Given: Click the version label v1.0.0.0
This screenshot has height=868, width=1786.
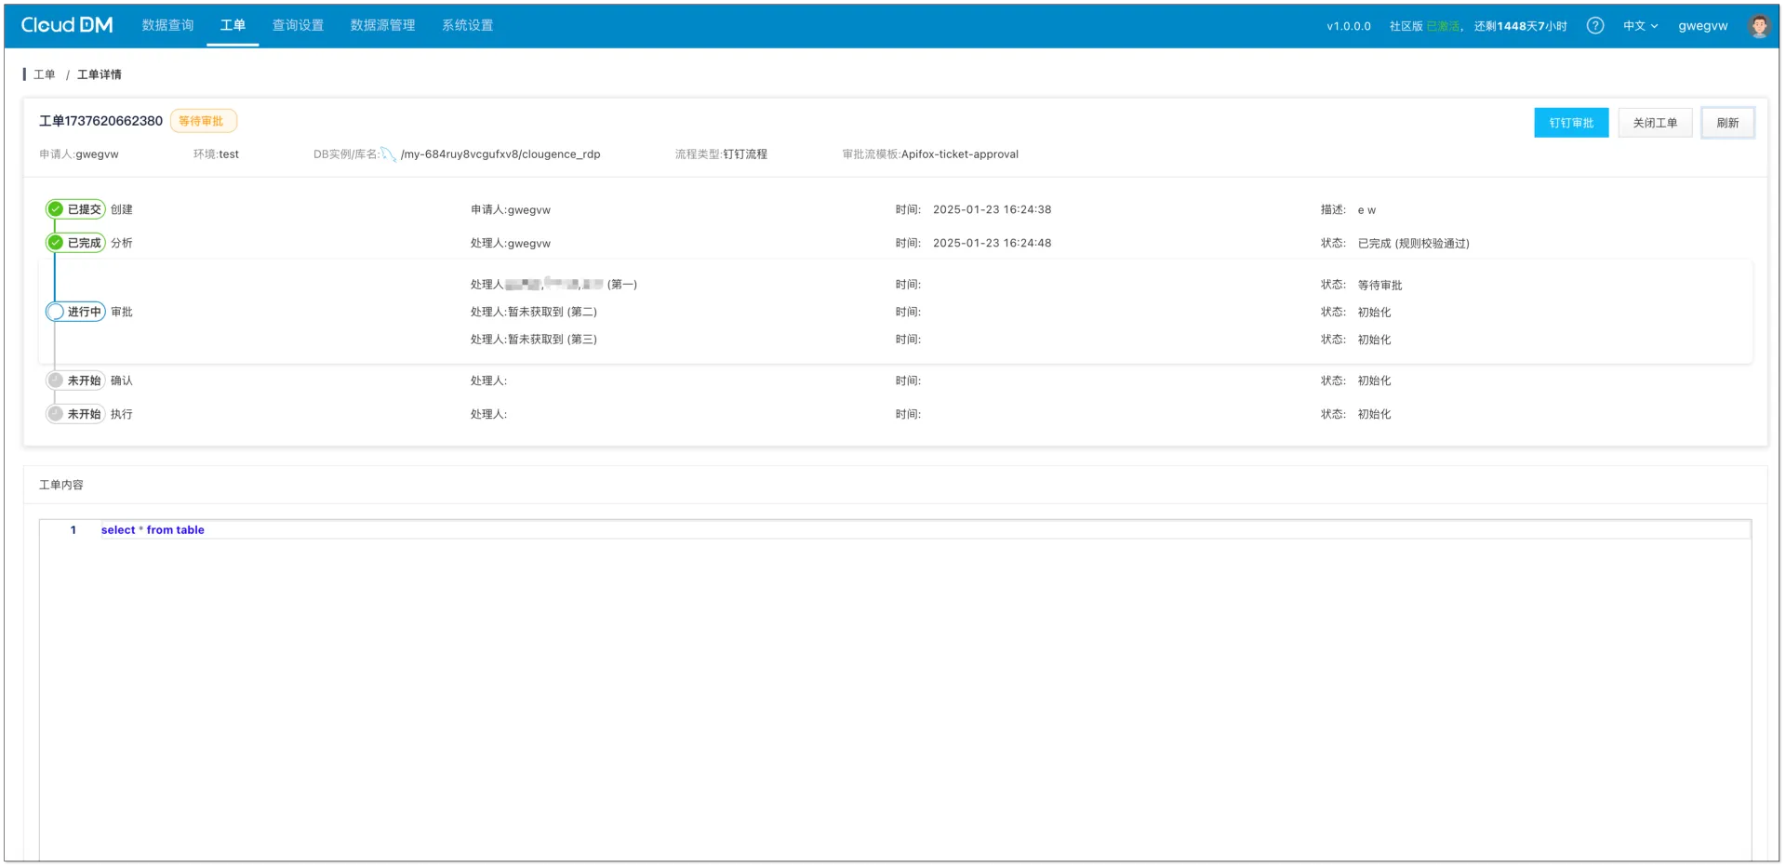Looking at the screenshot, I should click(x=1349, y=26).
